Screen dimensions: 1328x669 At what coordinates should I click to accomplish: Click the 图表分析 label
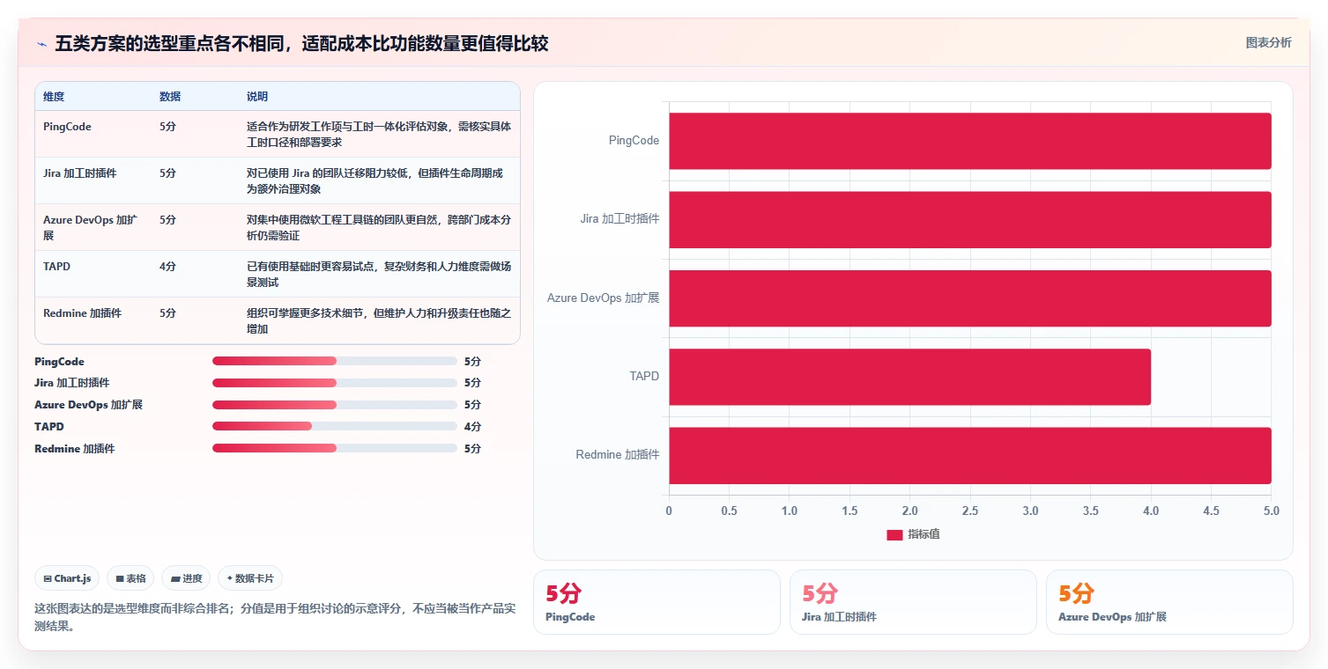click(1268, 43)
